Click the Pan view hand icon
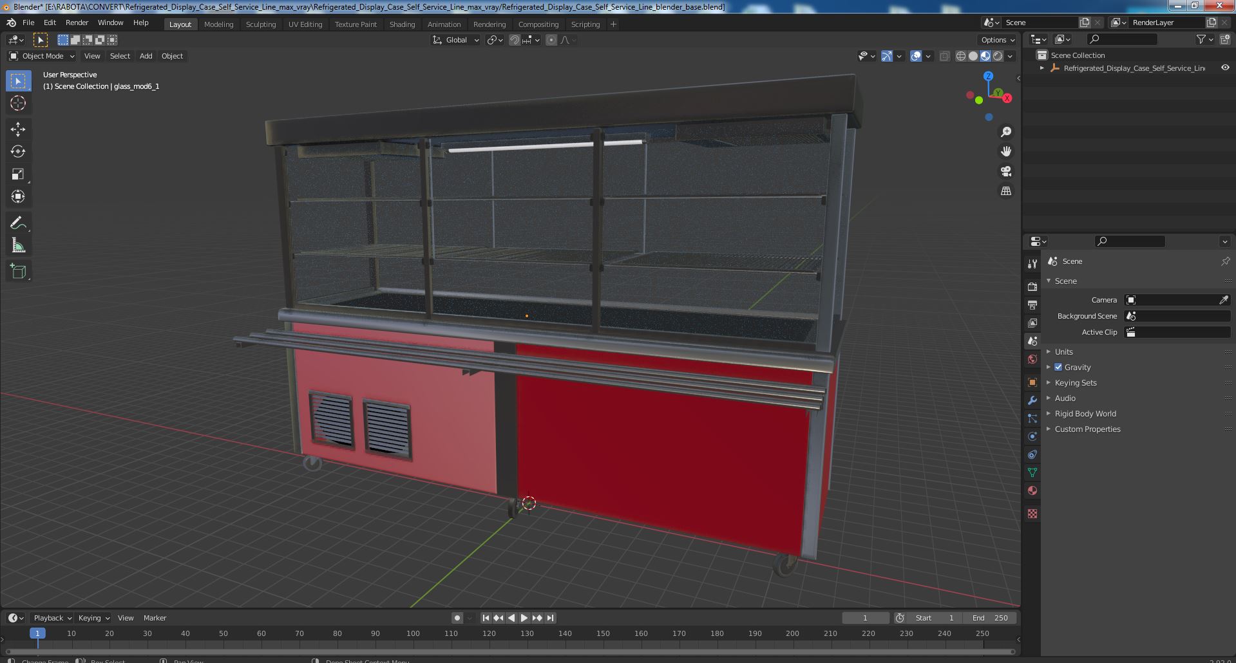This screenshot has height=663, width=1236. tap(1005, 151)
